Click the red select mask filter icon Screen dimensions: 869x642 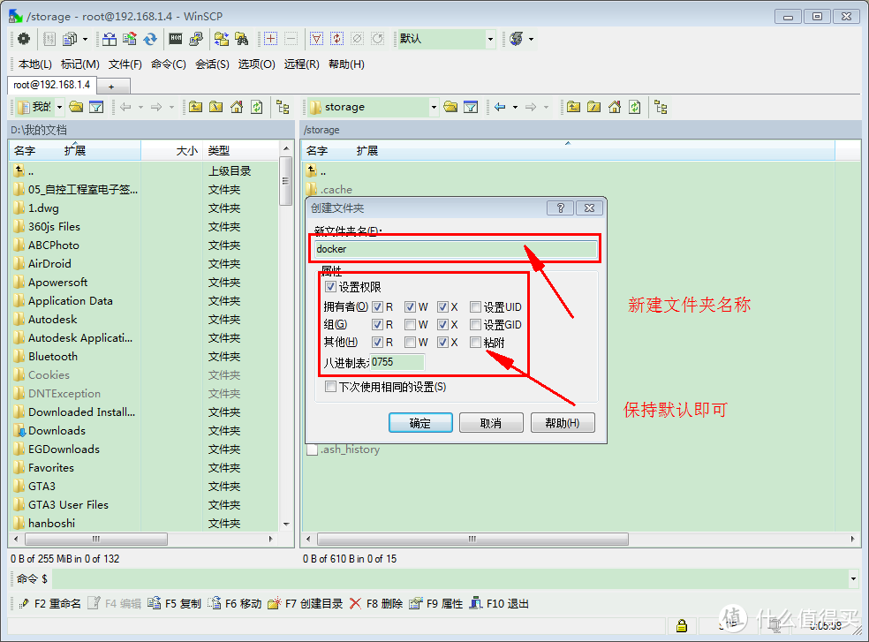[316, 39]
